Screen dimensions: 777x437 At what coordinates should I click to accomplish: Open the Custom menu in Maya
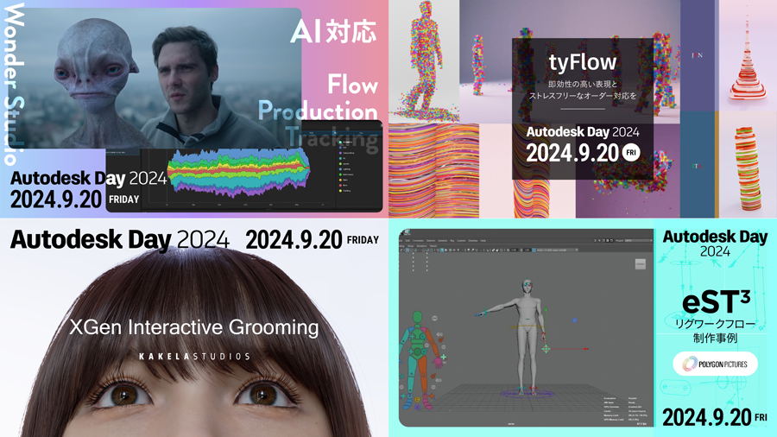click(461, 241)
